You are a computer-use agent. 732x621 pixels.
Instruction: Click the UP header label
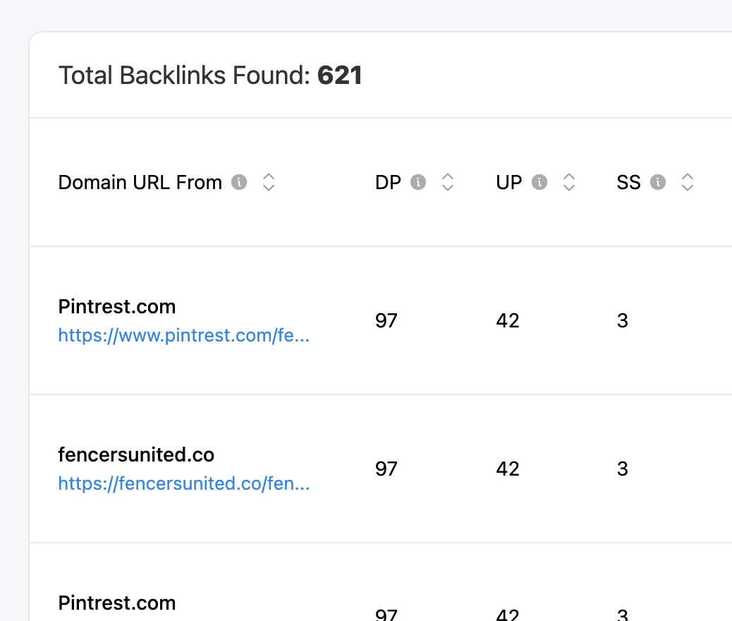coord(509,182)
